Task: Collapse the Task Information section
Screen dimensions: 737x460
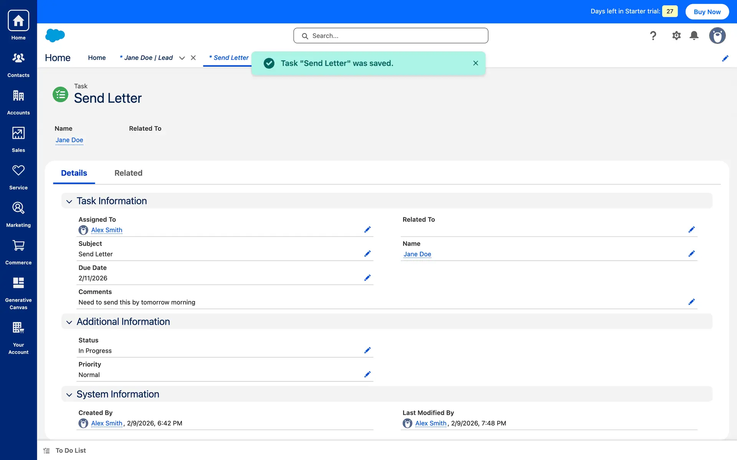Action: [69, 201]
